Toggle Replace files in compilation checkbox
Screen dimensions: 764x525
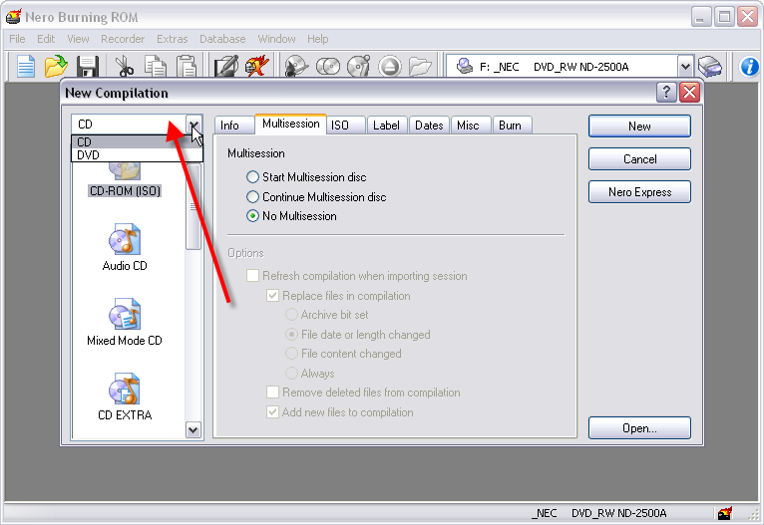(x=338, y=296)
